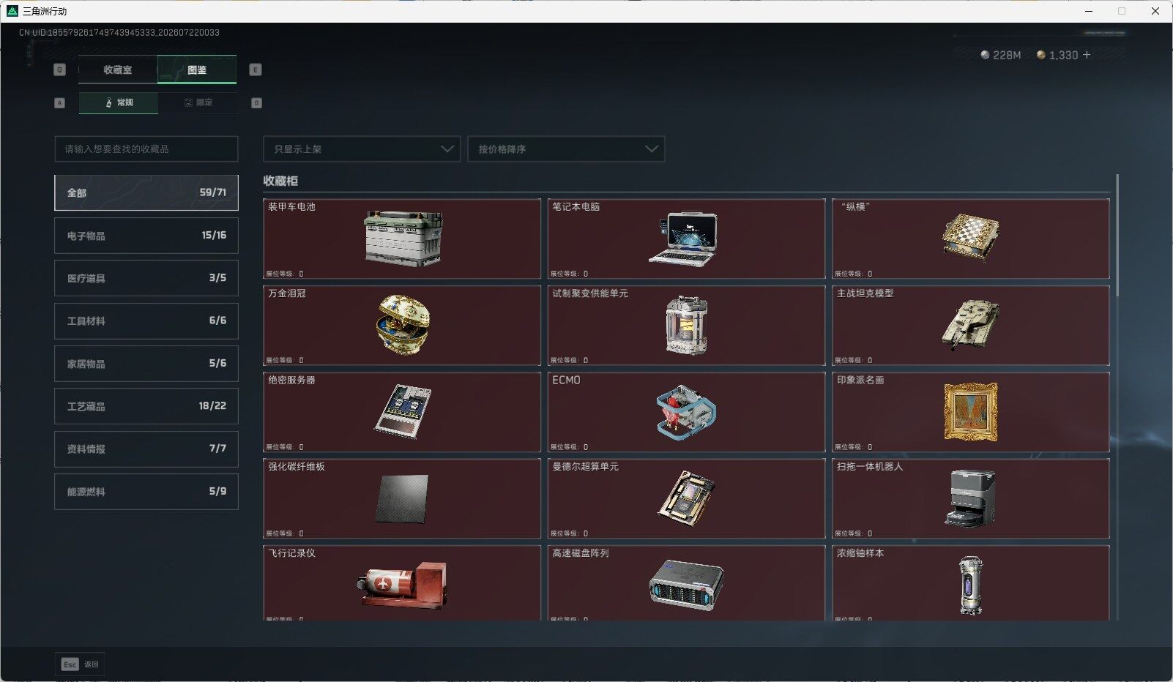Filter by 工艺藏品 18/22 category
This screenshot has width=1173, height=682.
click(x=146, y=406)
